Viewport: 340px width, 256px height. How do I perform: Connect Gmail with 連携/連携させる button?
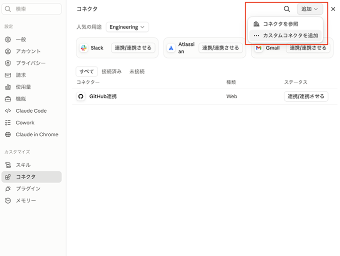coord(308,48)
